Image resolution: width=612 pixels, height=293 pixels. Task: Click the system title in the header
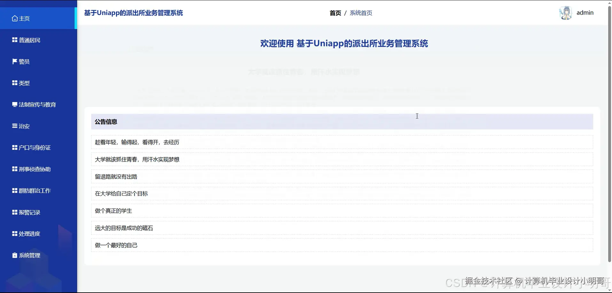click(133, 13)
